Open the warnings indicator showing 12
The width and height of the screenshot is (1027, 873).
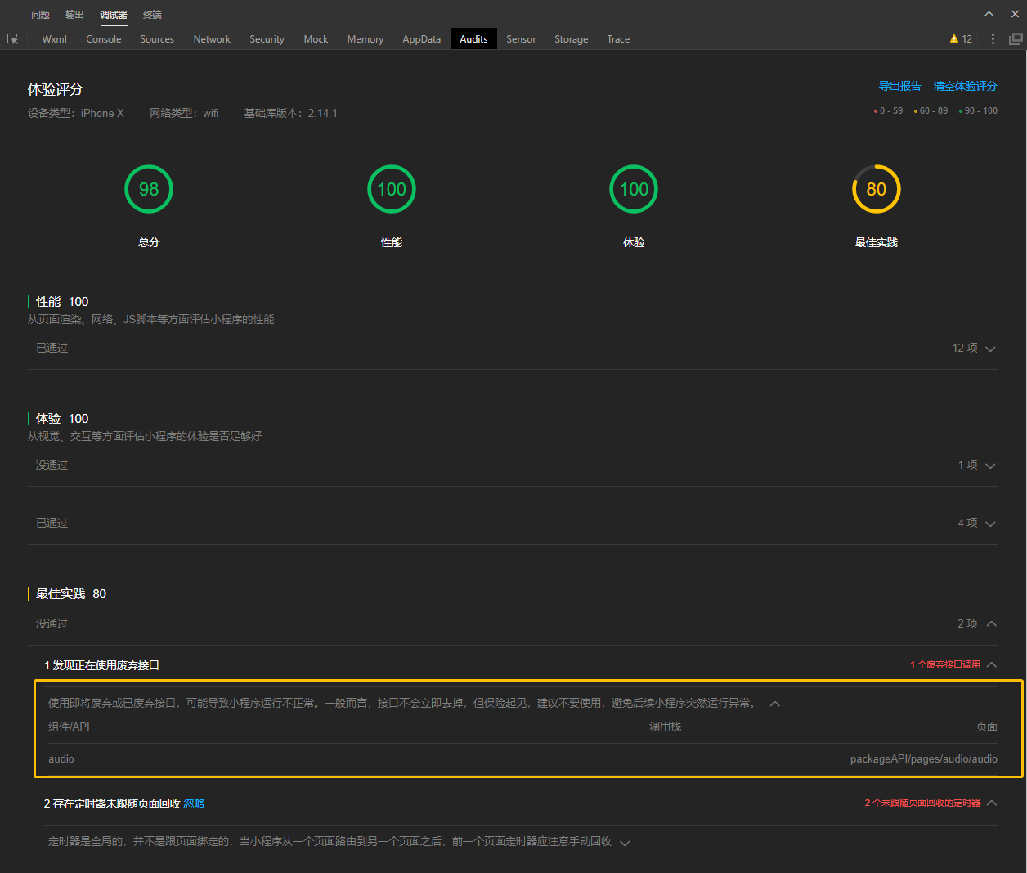[961, 39]
